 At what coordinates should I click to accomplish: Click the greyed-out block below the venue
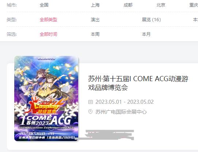[x=109, y=135]
